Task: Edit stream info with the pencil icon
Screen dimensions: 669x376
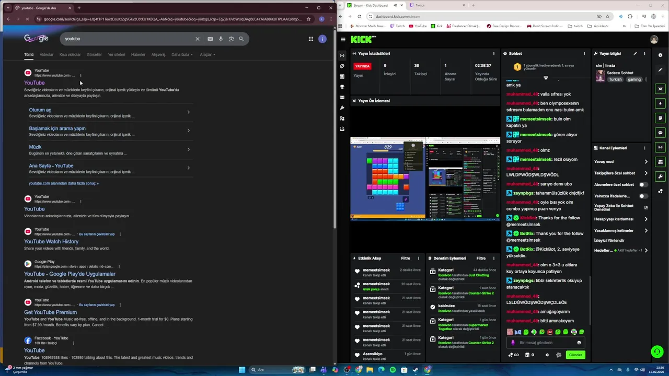Action: 635,53
